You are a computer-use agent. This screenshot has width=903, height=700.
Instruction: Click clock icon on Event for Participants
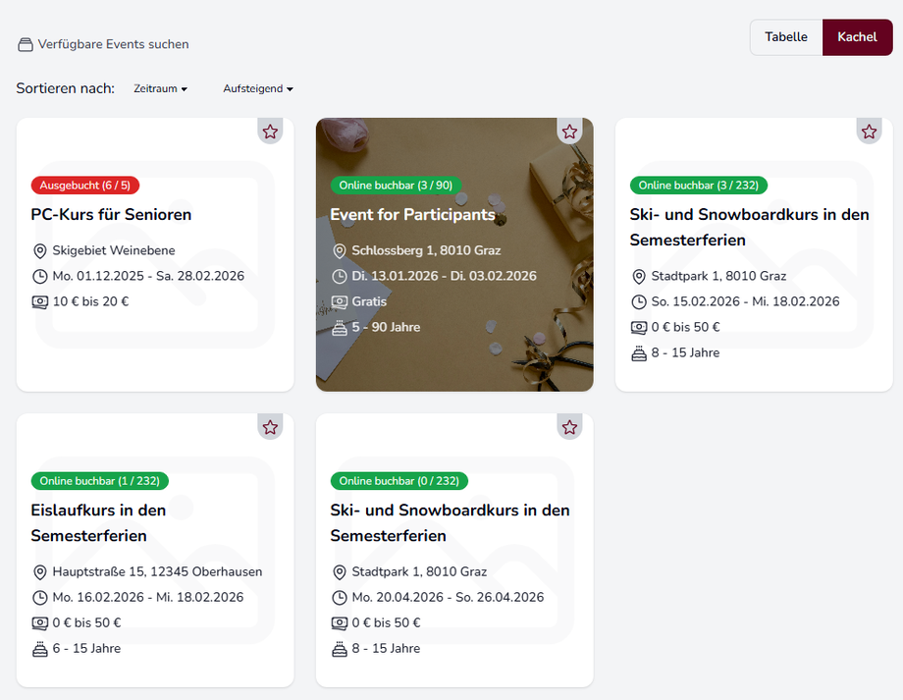340,277
